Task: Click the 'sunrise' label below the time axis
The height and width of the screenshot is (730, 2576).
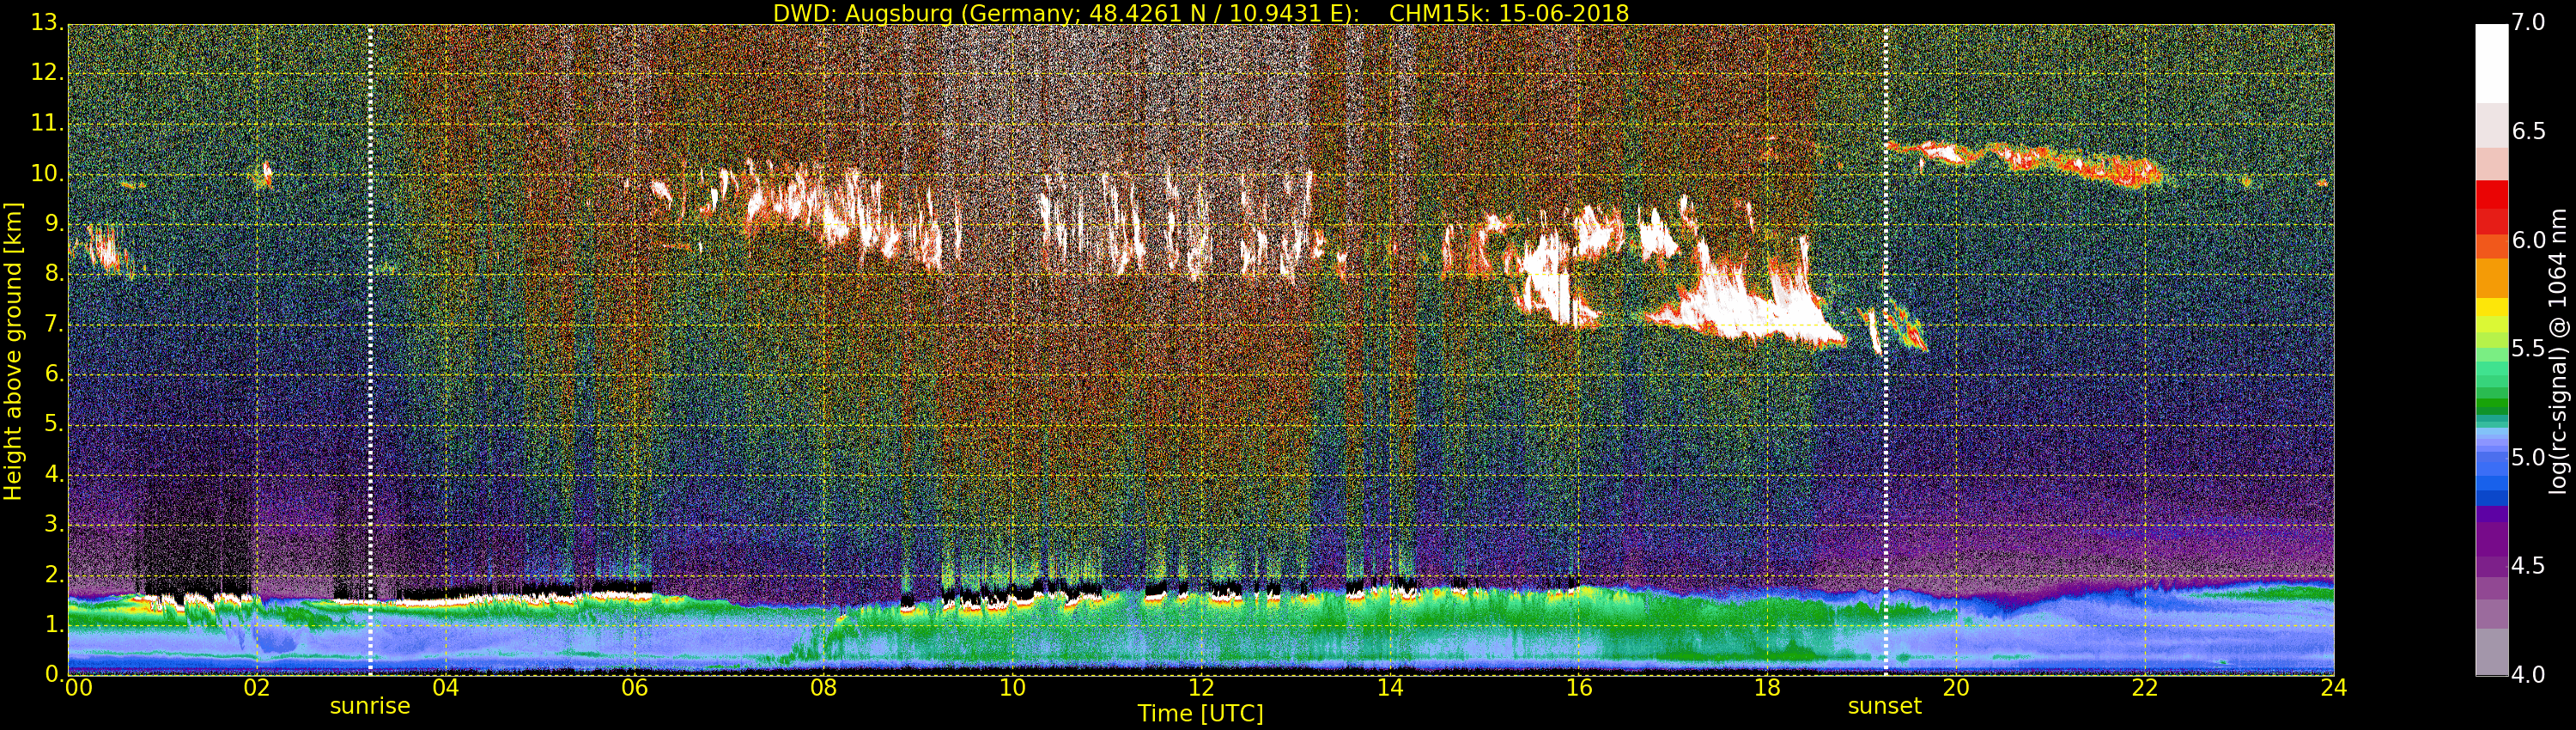Action: pos(370,706)
